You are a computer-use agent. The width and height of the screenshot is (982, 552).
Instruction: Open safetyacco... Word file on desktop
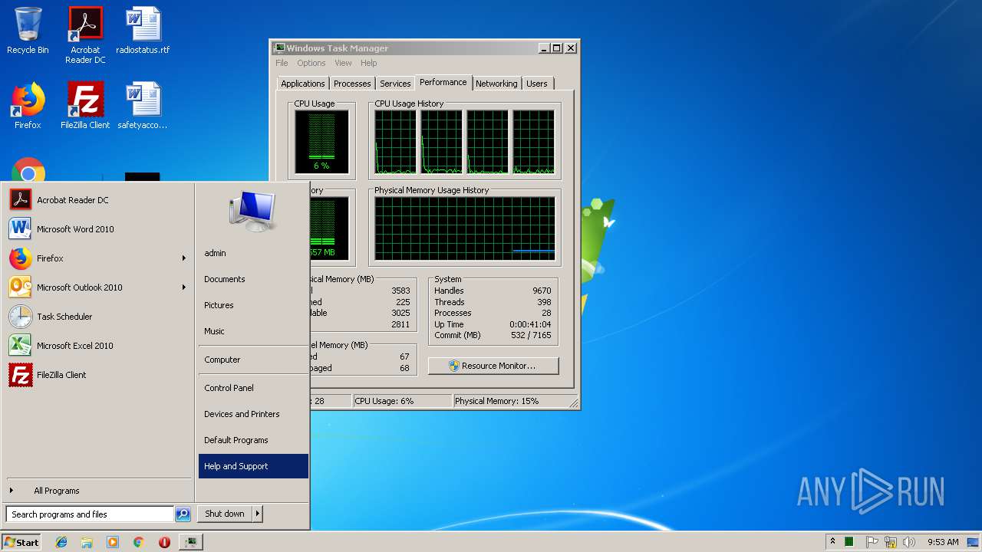tap(143, 106)
